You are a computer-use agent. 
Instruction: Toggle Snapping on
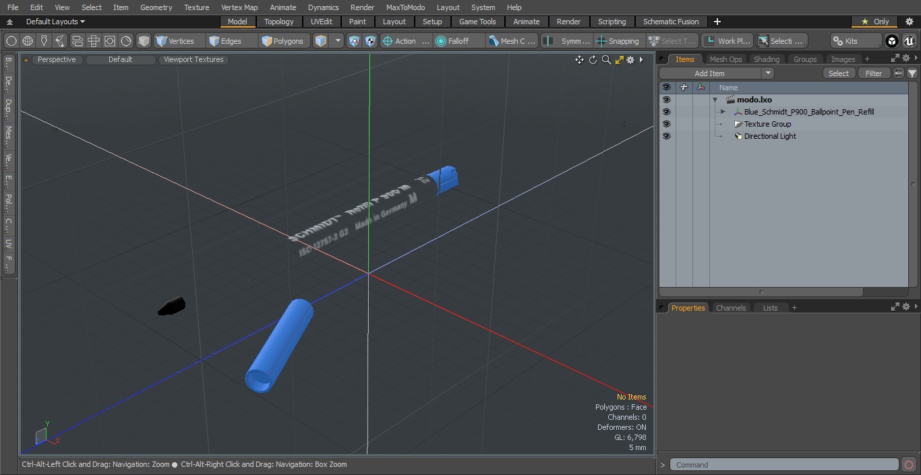tap(618, 41)
